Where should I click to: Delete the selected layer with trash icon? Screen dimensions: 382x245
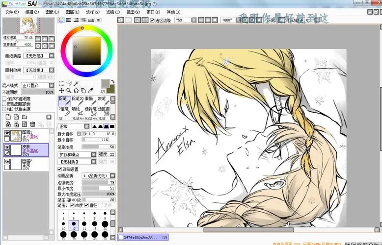click(x=32, y=124)
